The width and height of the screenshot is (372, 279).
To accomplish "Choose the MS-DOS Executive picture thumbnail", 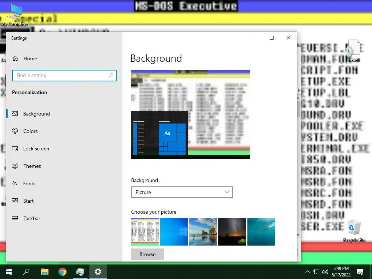I will 145,232.
